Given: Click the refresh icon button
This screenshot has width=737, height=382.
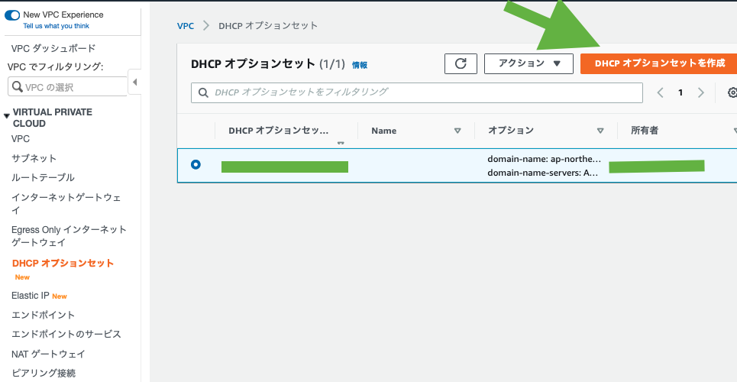Looking at the screenshot, I should [461, 63].
